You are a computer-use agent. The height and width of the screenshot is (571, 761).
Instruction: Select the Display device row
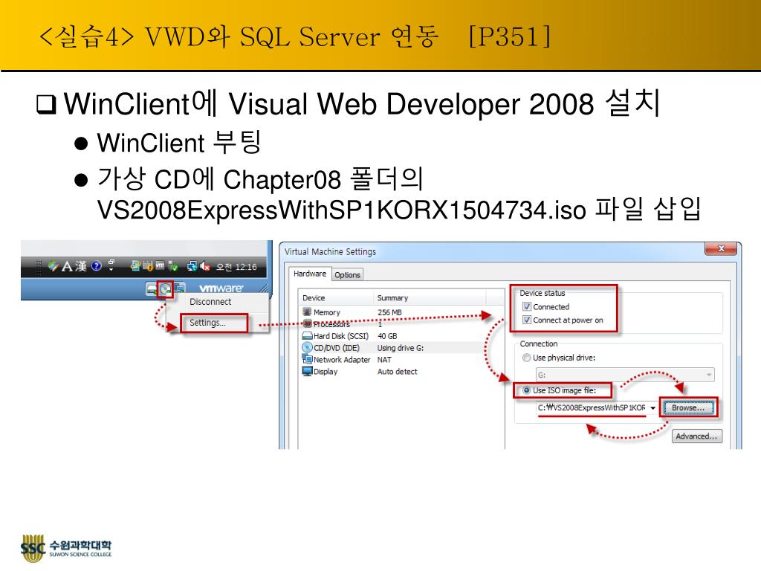click(401, 372)
